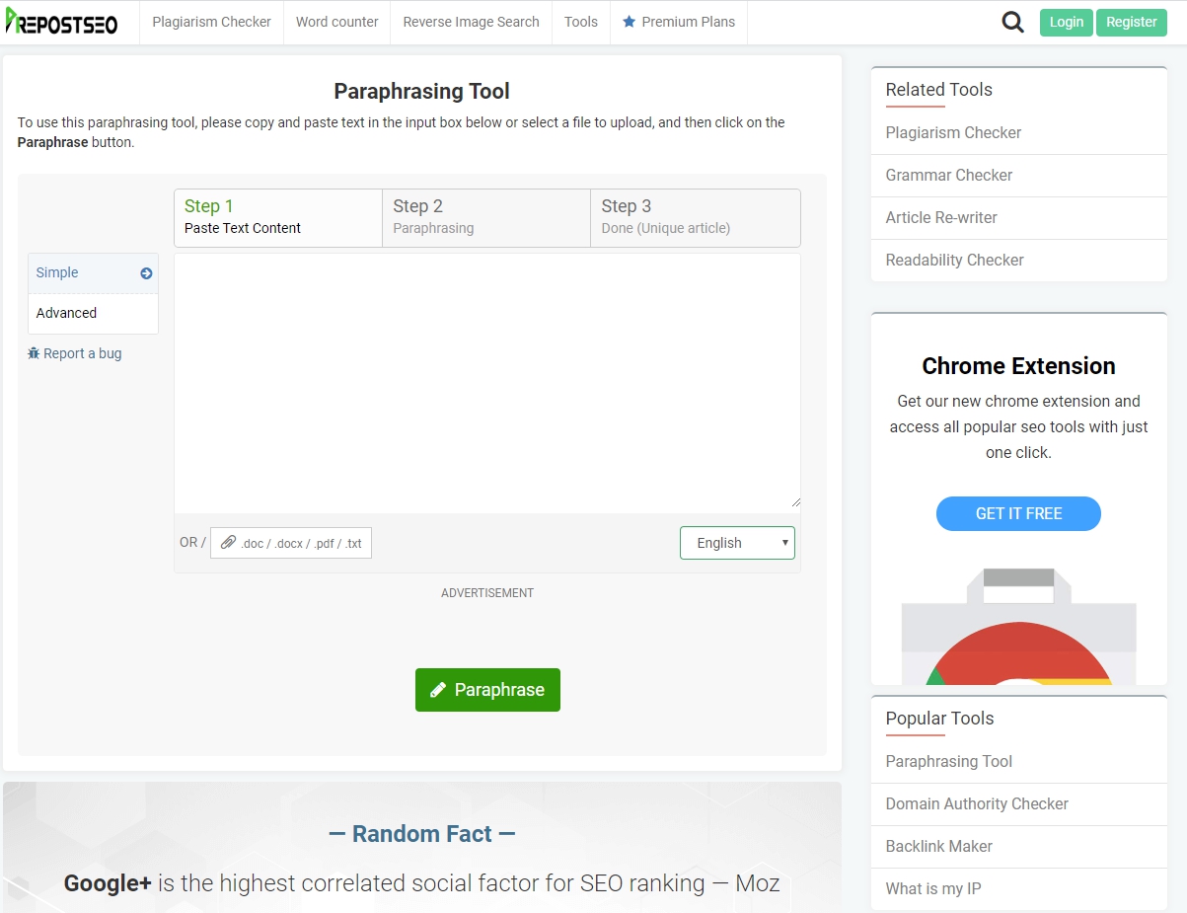
Task: Click the arrow icon in the Simple mode row
Action: (146, 273)
